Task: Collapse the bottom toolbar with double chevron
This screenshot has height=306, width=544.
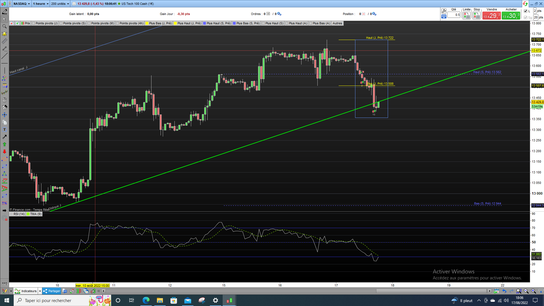Action: [x=99, y=291]
